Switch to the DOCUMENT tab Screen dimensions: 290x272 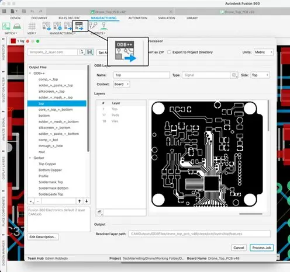tap(39, 18)
